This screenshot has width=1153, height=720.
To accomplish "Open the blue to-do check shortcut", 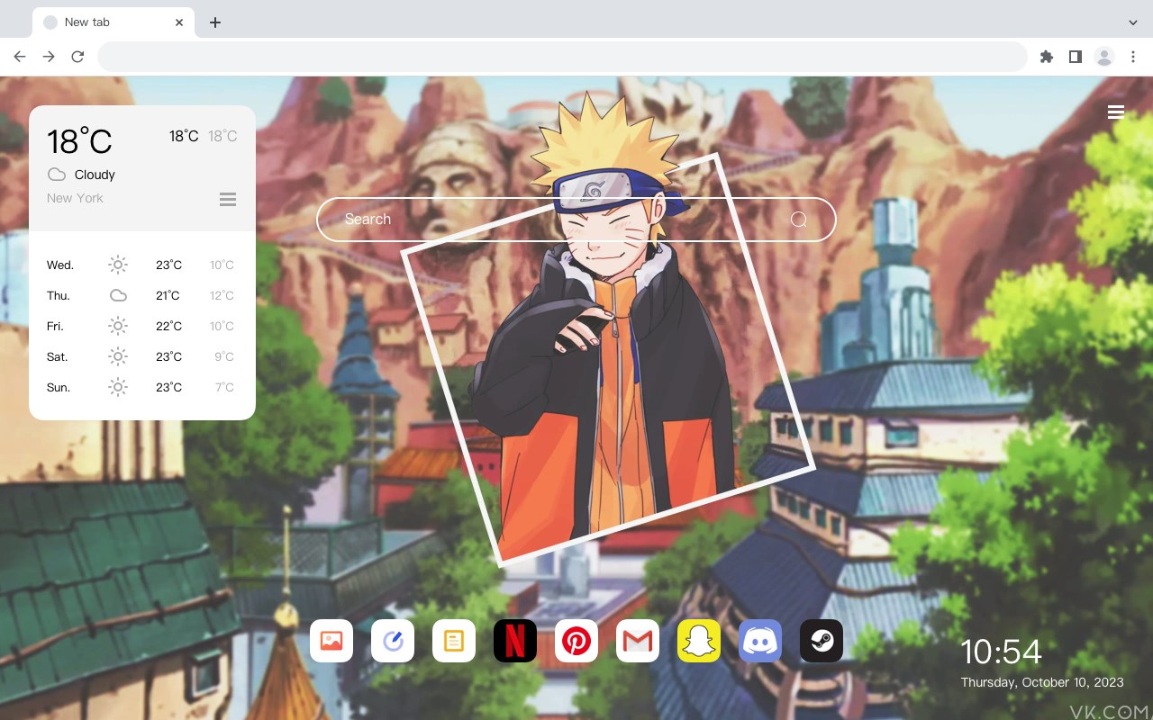I will 393,641.
